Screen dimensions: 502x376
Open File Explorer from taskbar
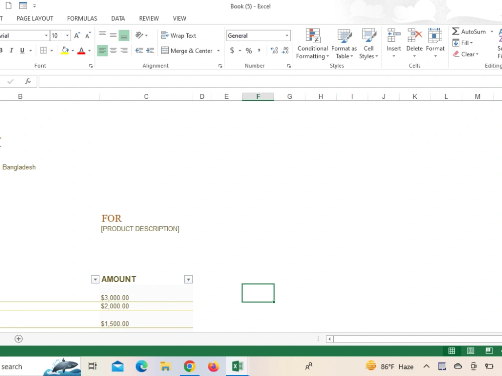(166, 366)
